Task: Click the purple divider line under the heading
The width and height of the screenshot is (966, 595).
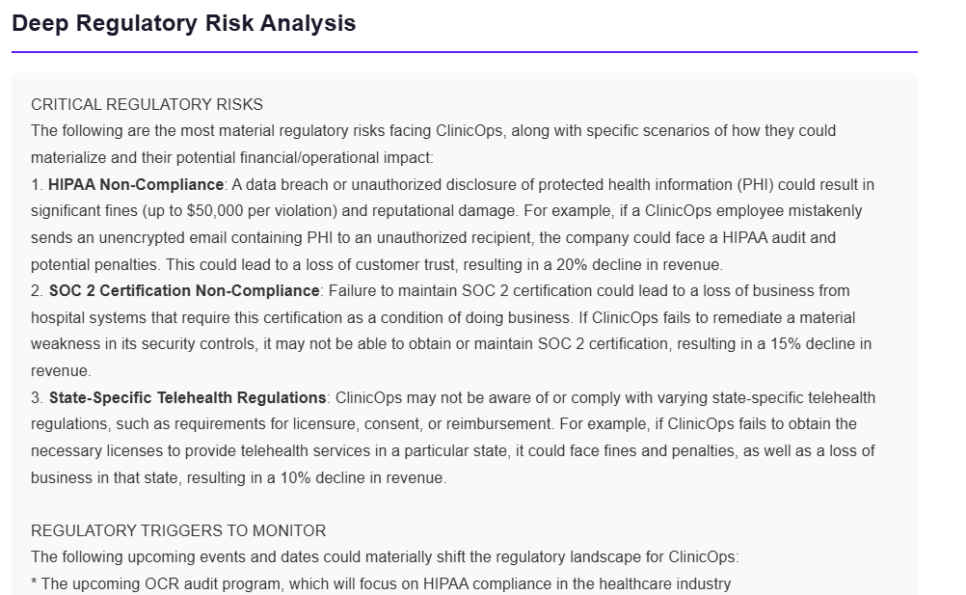Action: (x=464, y=51)
